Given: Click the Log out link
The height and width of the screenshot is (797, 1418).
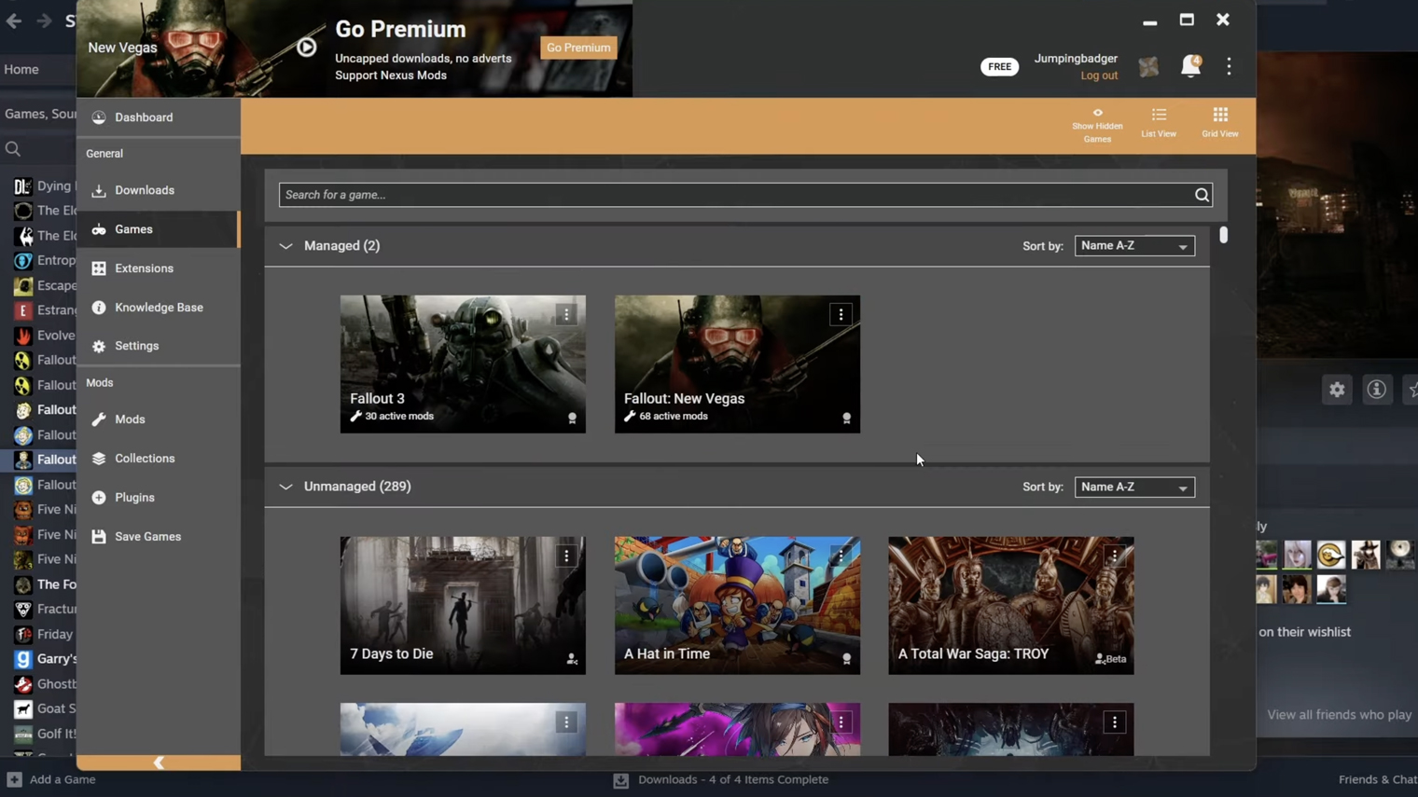Looking at the screenshot, I should point(1099,76).
